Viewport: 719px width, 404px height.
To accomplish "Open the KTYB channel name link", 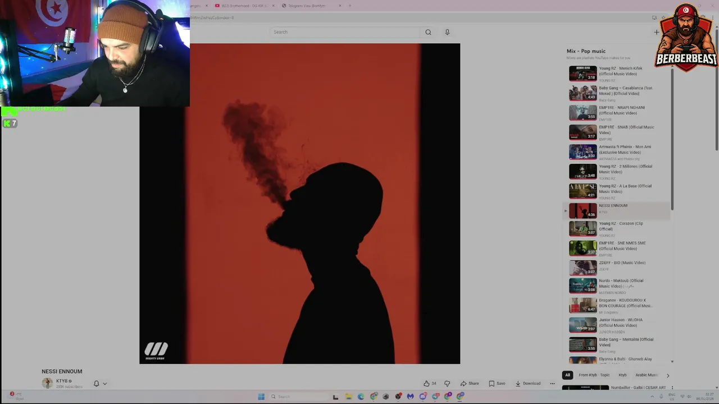I will [x=62, y=381].
